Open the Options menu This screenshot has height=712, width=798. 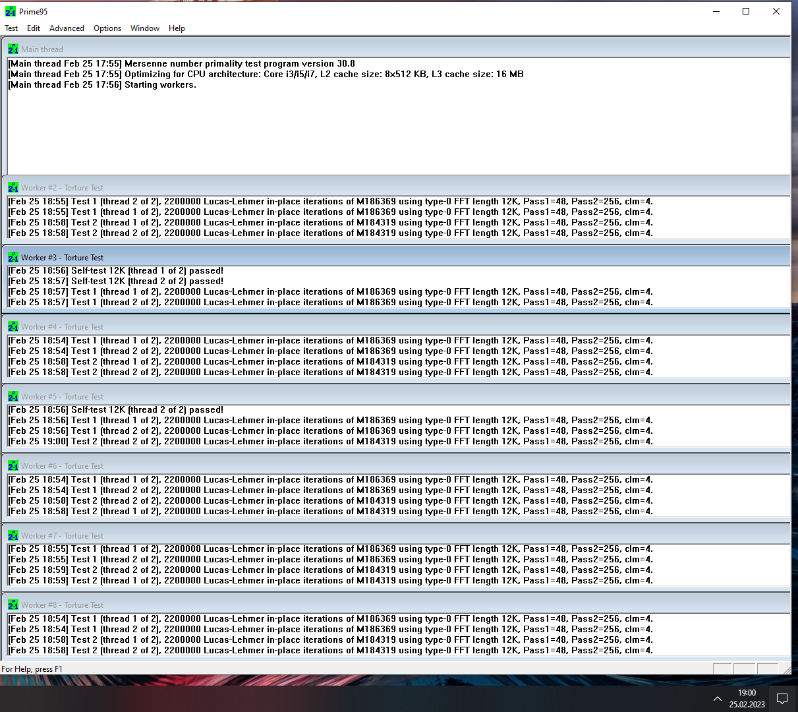[x=107, y=28]
